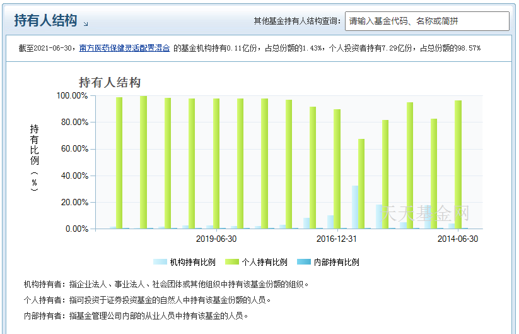The image size is (519, 334).
Task: Click the 80.00% y-axis label
Action: pos(74,122)
